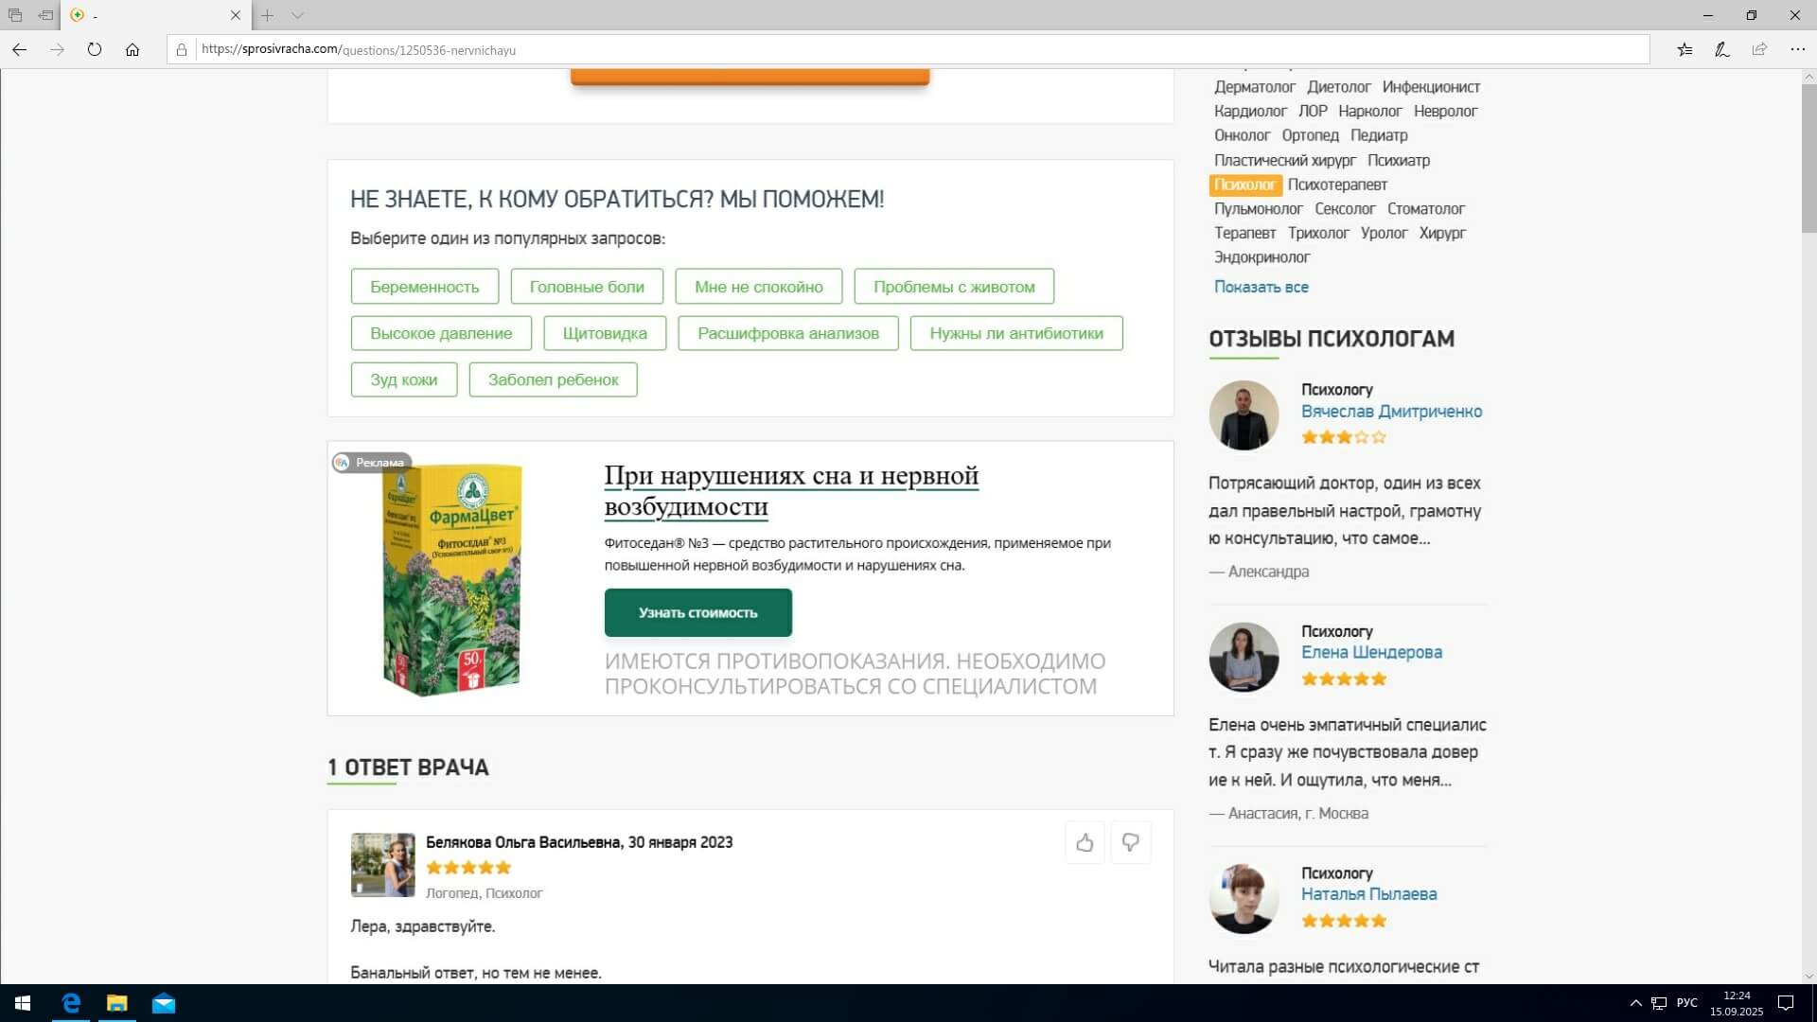Viewport: 1817px width, 1022px height.
Task: Show hidden system tray icons
Action: (x=1635, y=1003)
